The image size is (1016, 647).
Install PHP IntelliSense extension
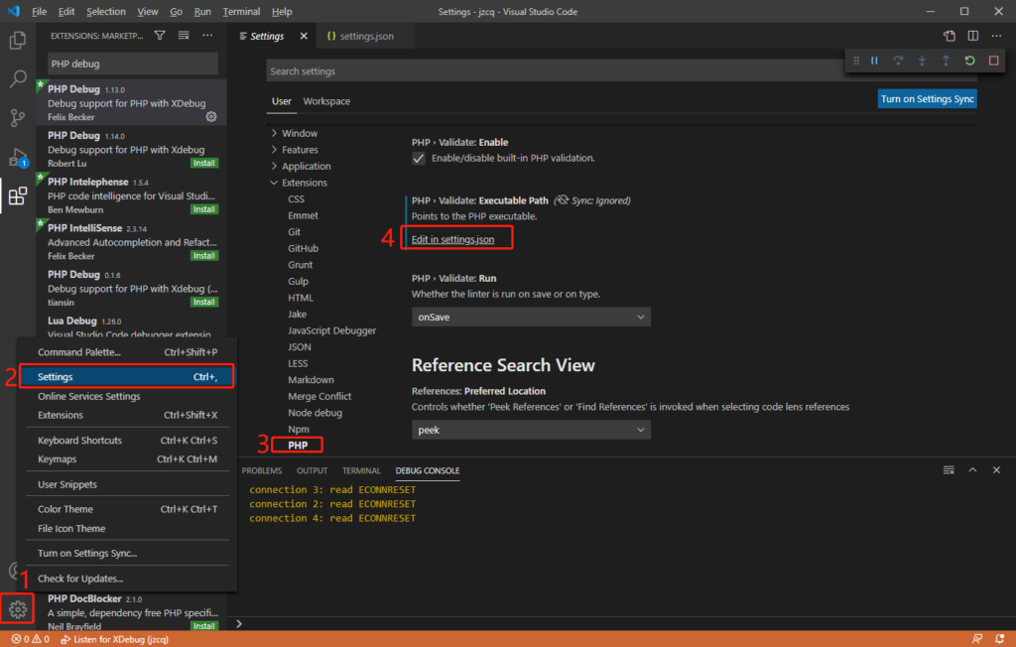(x=204, y=256)
